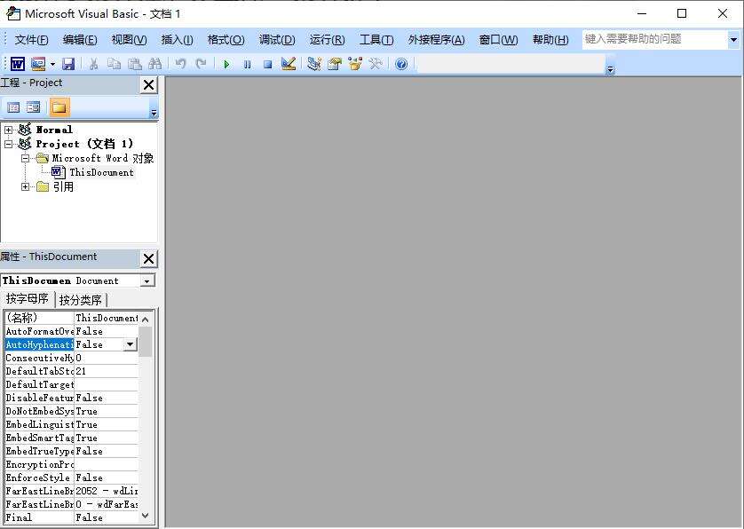
Task: Open the 视图(V) menu
Action: pyautogui.click(x=129, y=40)
